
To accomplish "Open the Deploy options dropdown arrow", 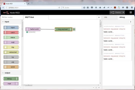I will (x=123, y=12).
